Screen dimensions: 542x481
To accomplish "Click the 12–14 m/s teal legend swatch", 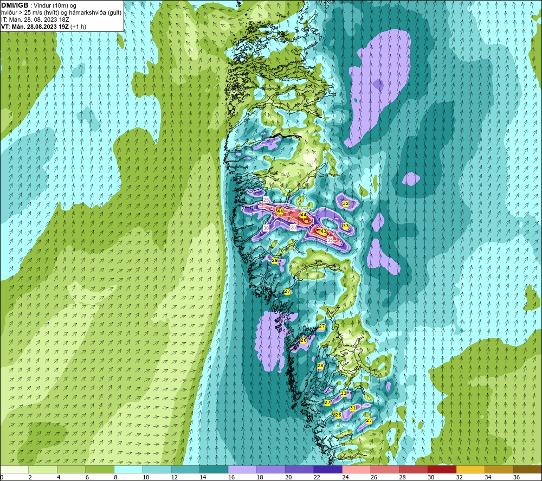I will tap(185, 469).
